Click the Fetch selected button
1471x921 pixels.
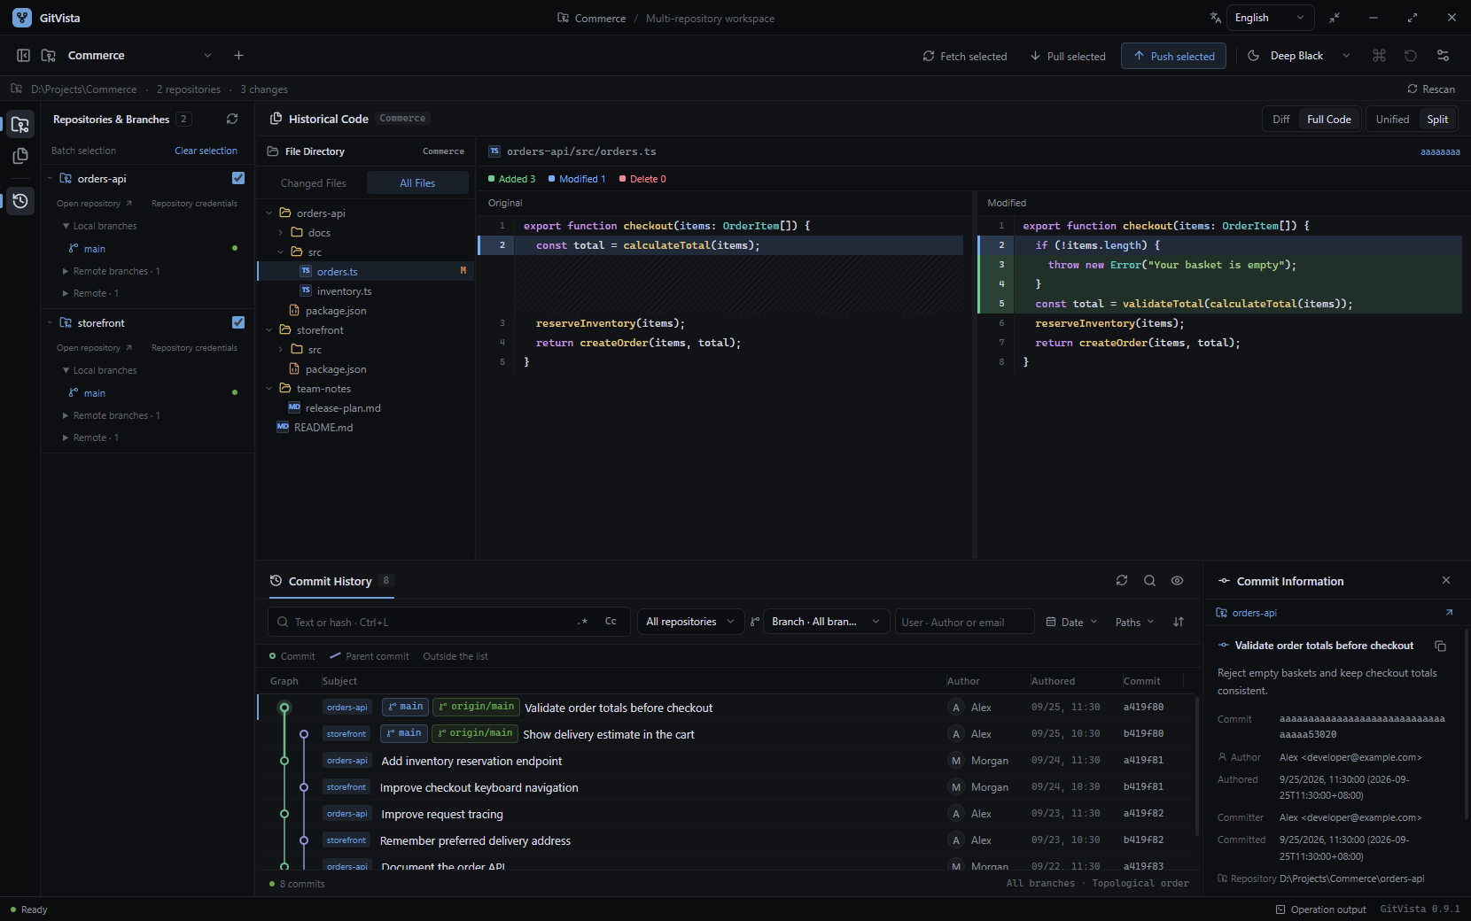point(965,56)
